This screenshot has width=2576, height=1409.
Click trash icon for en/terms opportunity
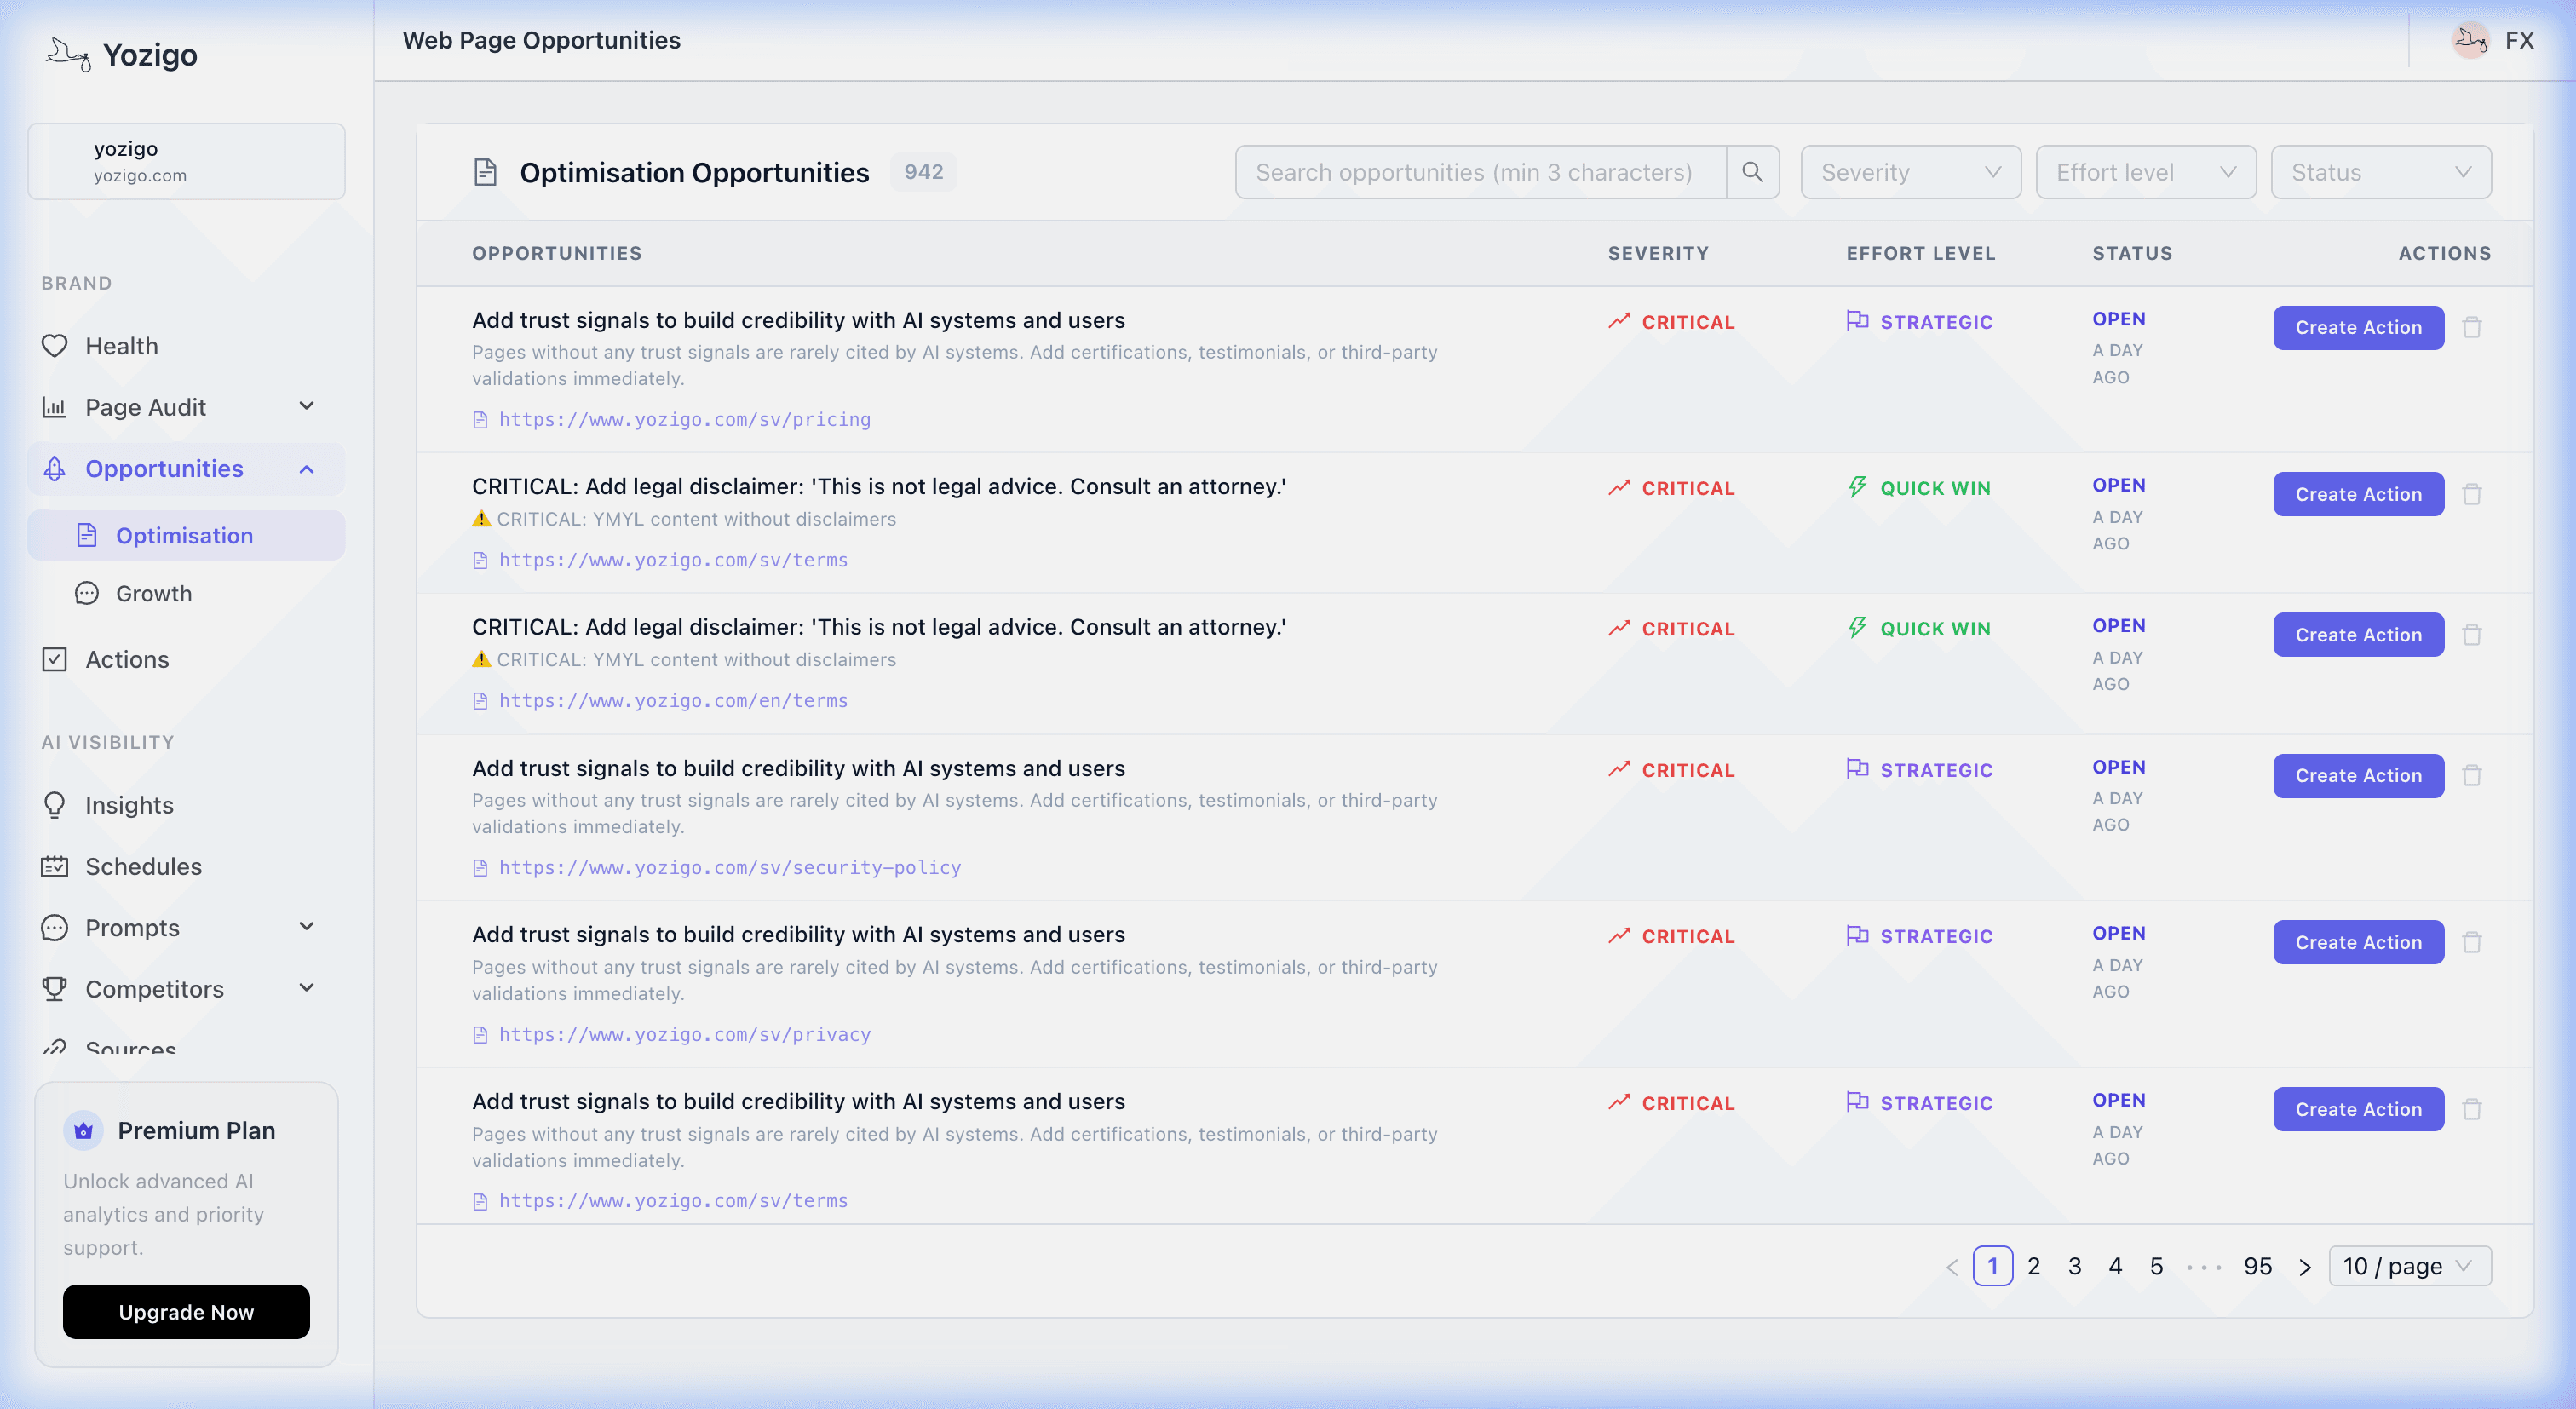tap(2472, 635)
